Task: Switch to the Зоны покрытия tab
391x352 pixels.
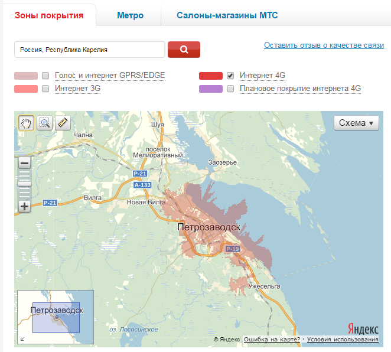Action: pos(49,15)
